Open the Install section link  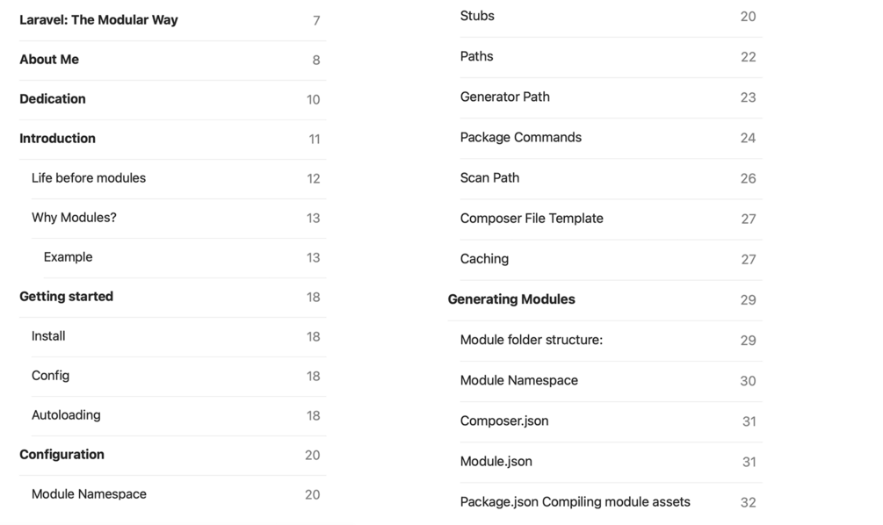[x=48, y=336]
